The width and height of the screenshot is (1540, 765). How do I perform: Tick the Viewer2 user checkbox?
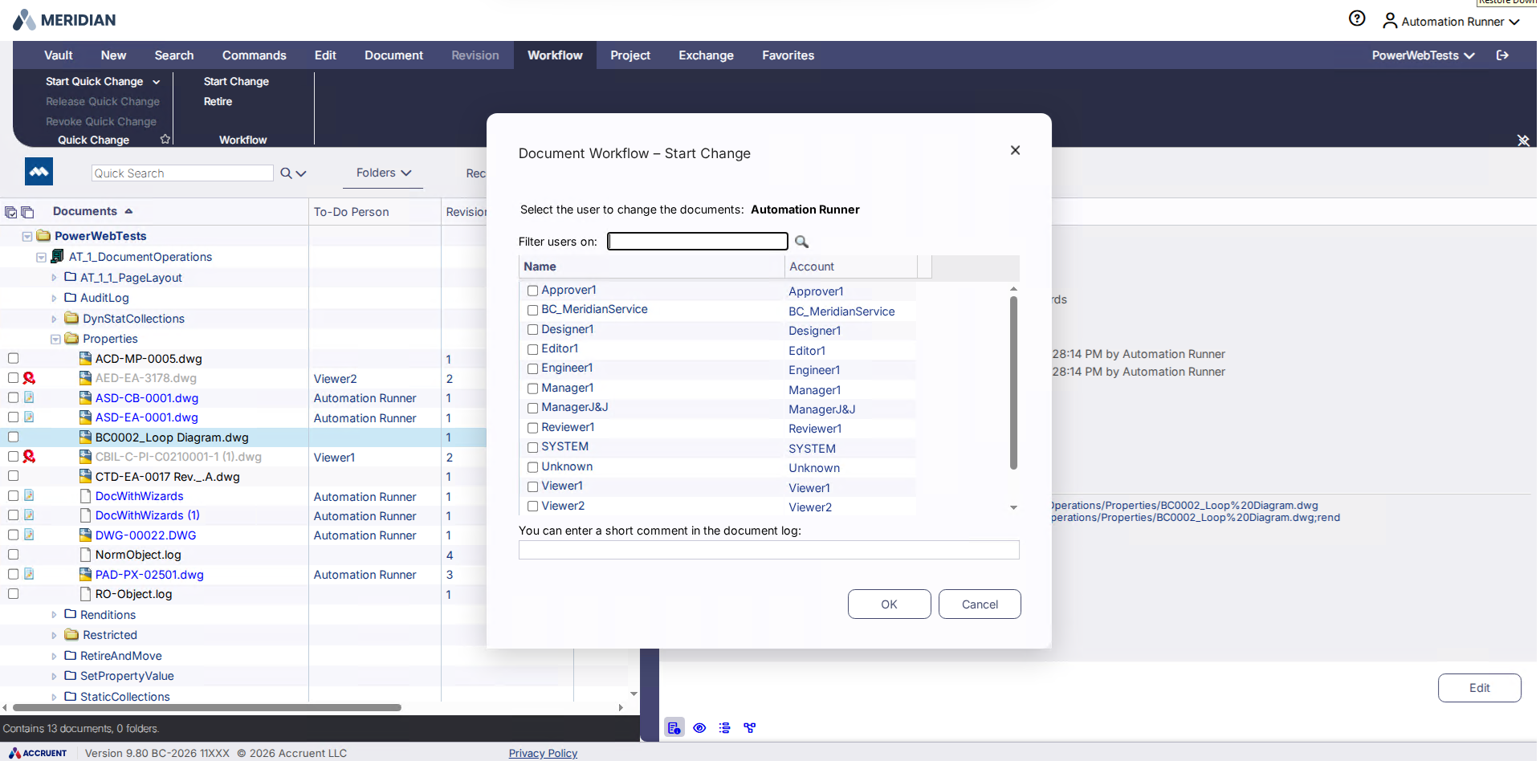pyautogui.click(x=532, y=507)
